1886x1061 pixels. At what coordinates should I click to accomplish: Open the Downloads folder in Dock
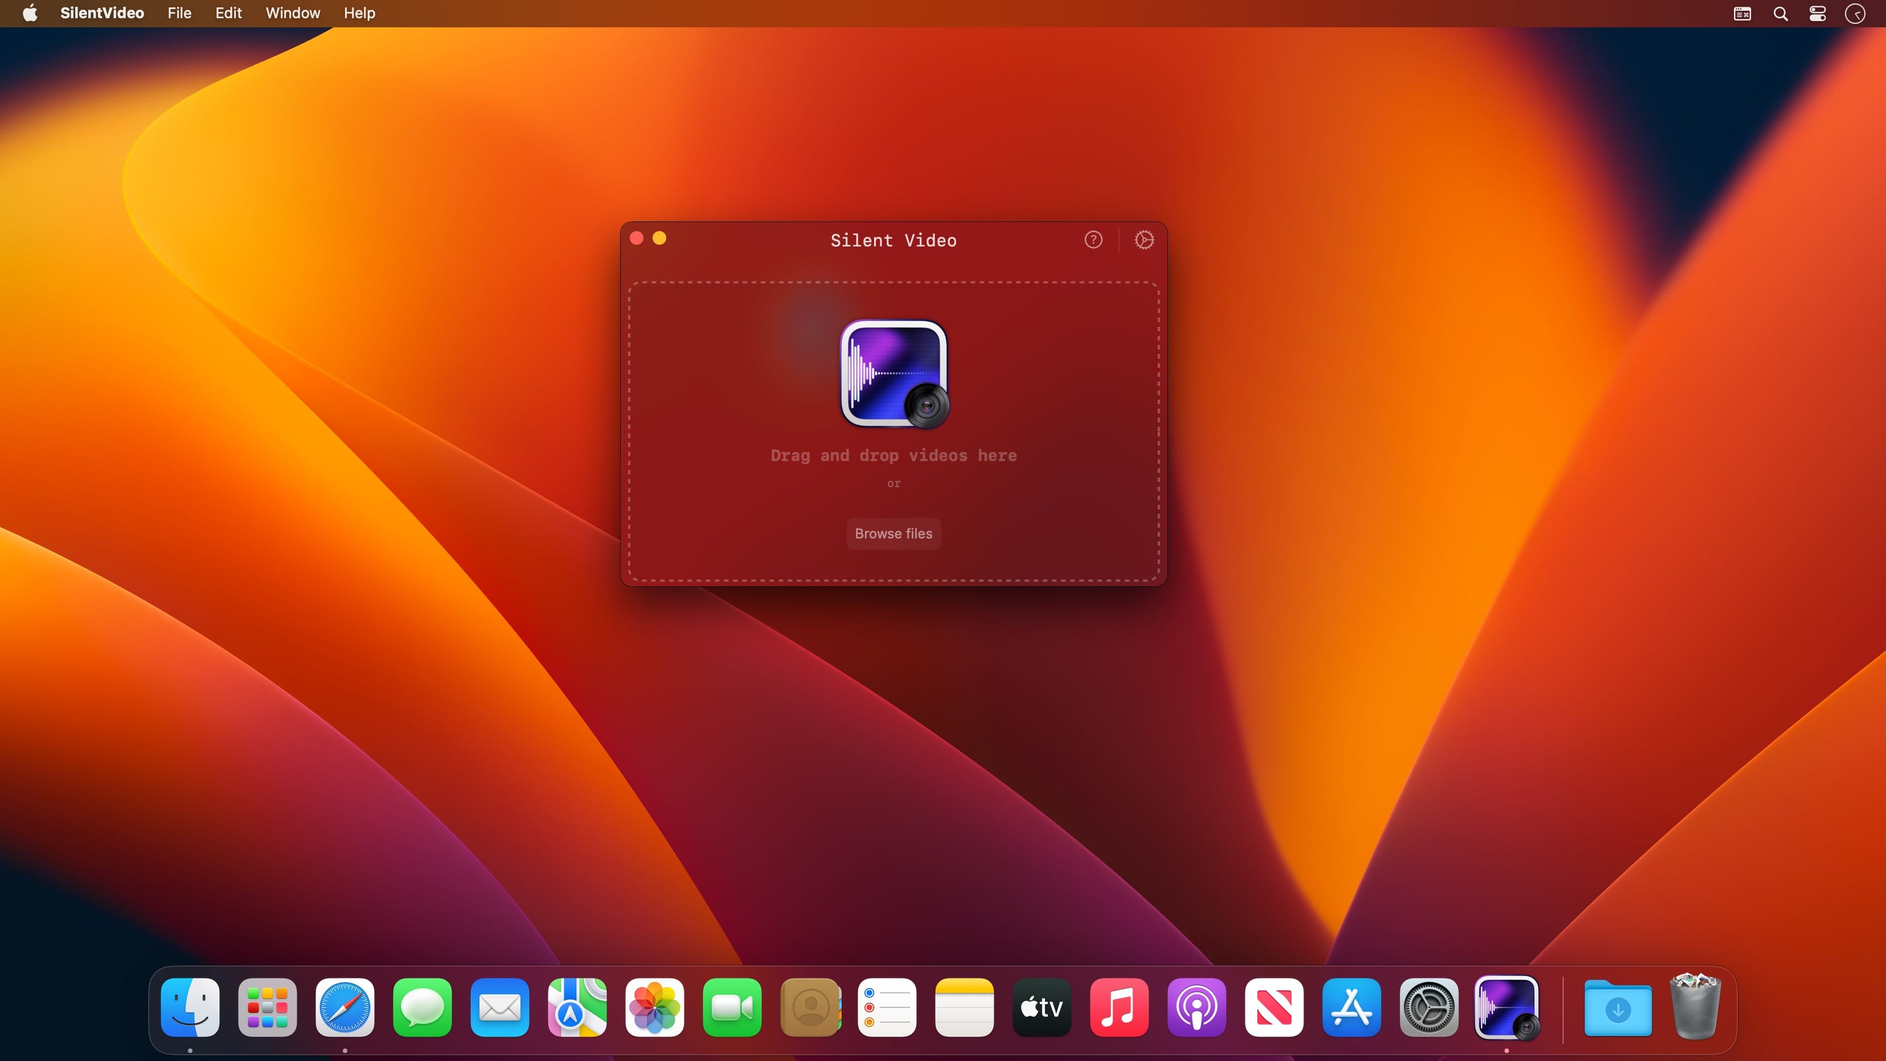click(x=1617, y=1009)
